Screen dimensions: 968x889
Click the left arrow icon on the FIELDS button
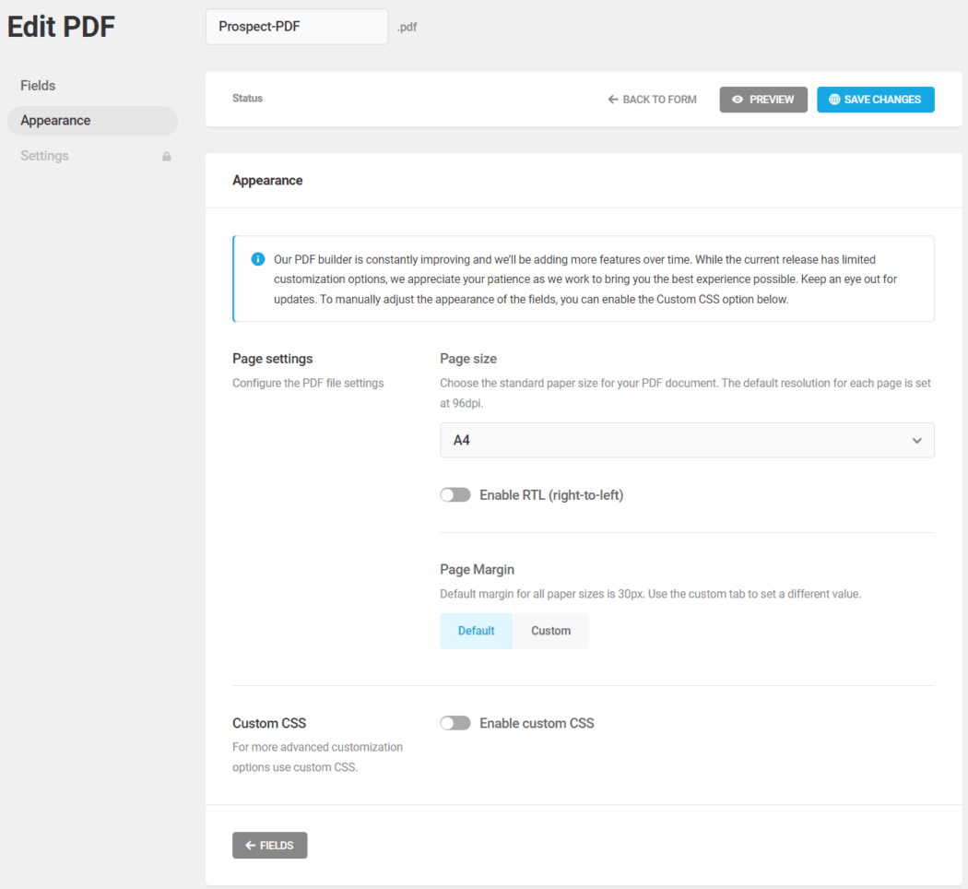coord(249,845)
